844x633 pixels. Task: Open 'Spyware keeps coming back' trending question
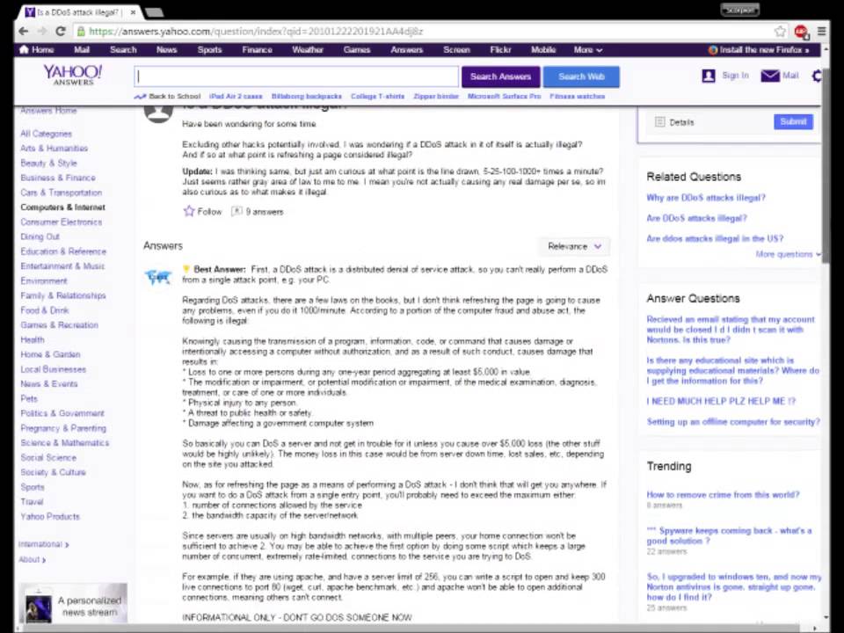pos(730,535)
